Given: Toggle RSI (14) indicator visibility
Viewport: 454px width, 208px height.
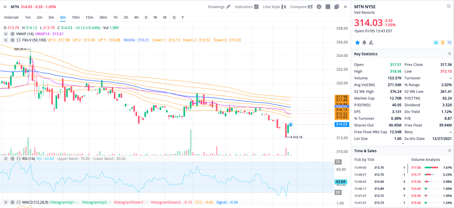Looking at the screenshot, I should click(12, 159).
